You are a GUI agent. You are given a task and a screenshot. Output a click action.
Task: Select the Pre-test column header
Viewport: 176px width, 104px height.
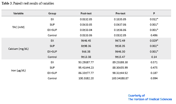tap(120, 13)
